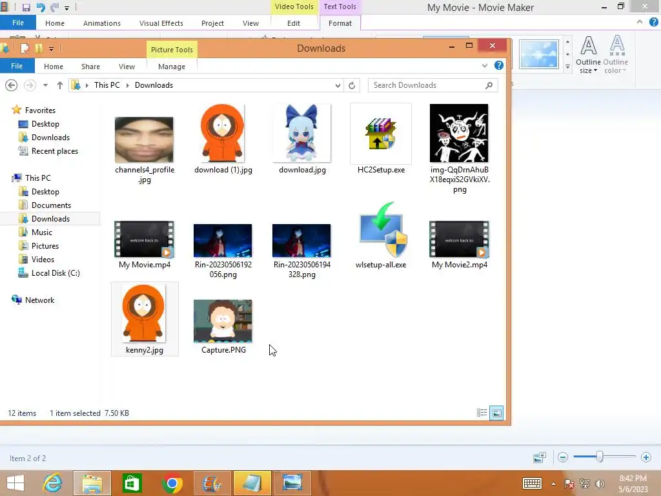Go up one folder level
The height and width of the screenshot is (496, 661).
click(x=60, y=85)
